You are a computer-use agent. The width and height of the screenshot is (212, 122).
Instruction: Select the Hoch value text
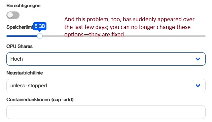[x=16, y=59]
